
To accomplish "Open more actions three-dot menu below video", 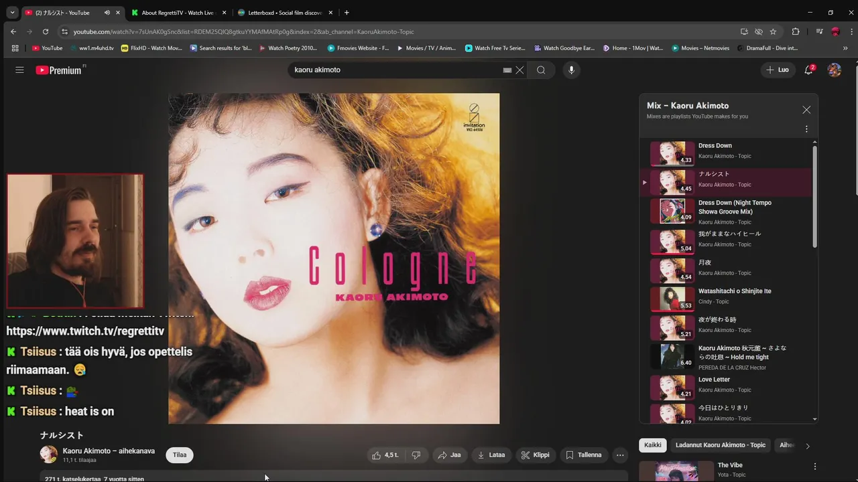I will pyautogui.click(x=620, y=455).
